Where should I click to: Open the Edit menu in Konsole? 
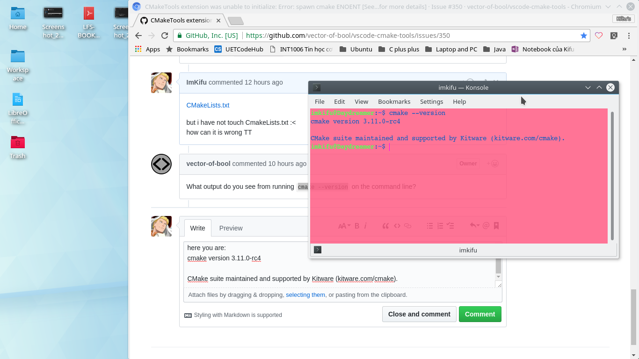(x=339, y=101)
